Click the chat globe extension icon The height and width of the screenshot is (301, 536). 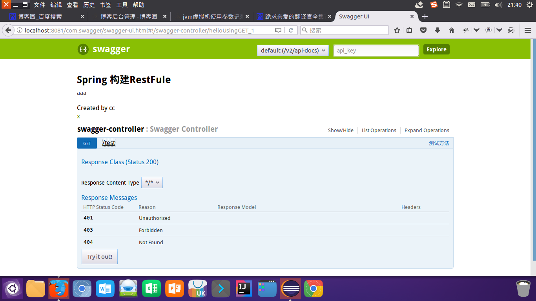488,30
